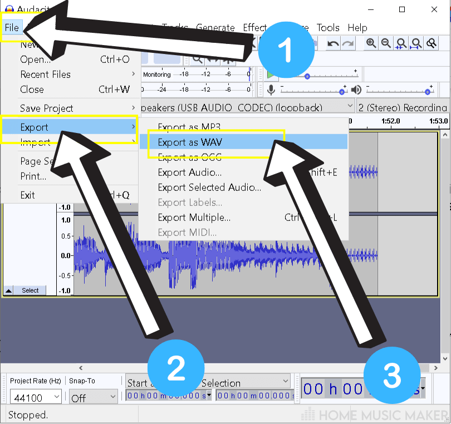Image resolution: width=451 pixels, height=424 pixels.
Task: Open the Tools menu
Action: click(328, 28)
